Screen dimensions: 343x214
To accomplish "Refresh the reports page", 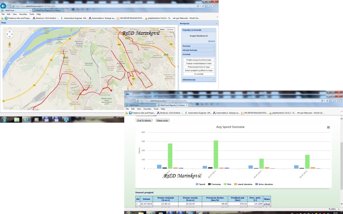I will [x=327, y=101].
